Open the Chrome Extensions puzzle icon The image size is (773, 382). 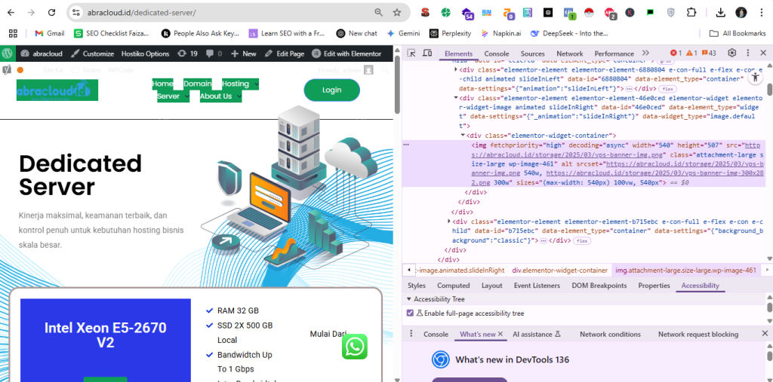(x=691, y=13)
